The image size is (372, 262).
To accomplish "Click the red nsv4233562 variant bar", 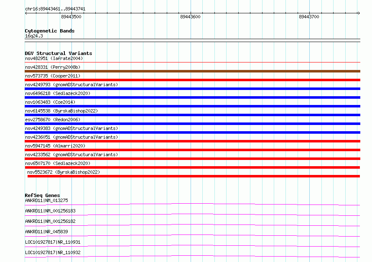I will pos(192,159).
